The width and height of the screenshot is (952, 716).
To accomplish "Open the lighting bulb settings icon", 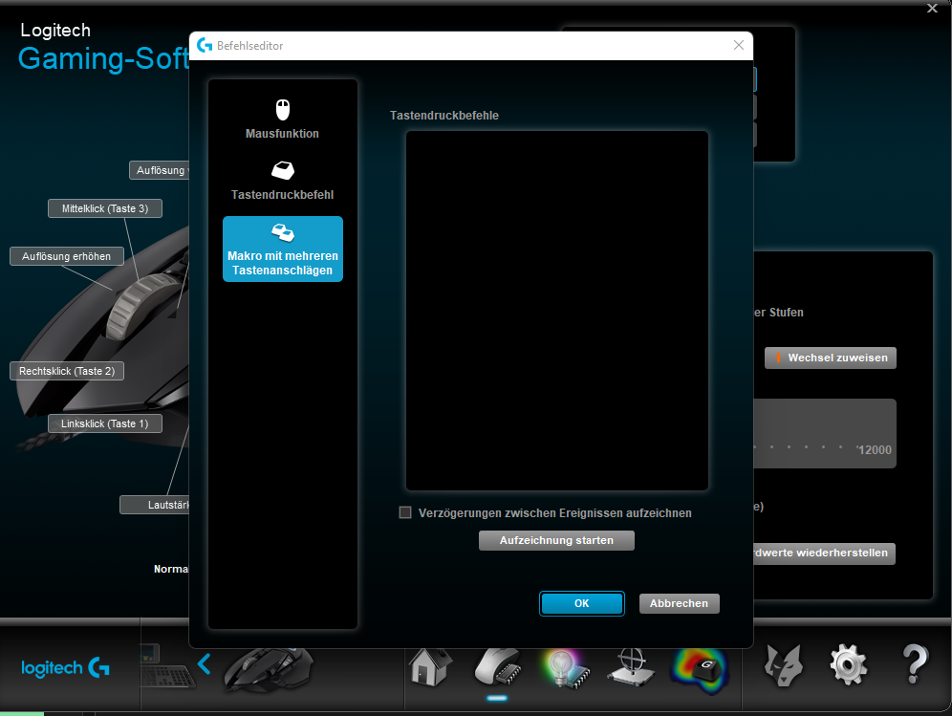I will pyautogui.click(x=565, y=667).
